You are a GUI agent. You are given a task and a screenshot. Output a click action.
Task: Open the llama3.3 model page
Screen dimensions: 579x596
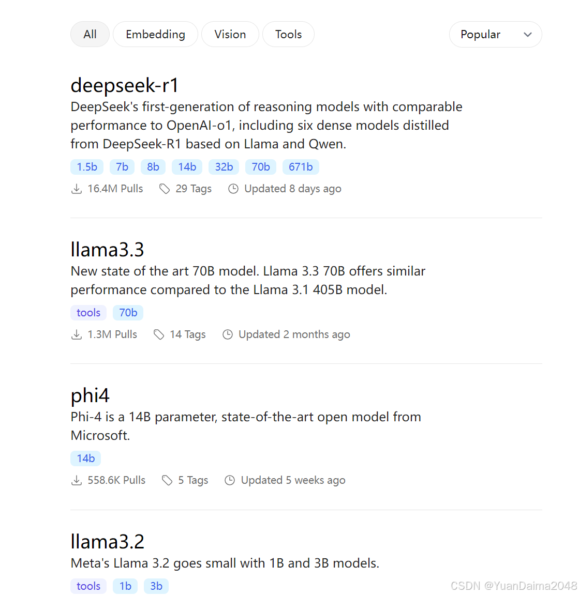(107, 249)
